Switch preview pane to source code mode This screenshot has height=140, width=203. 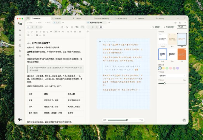click(x=89, y=27)
